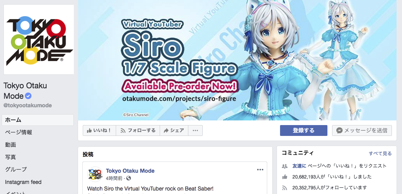Click the Tokyo Otaku Mode profile logo

pyautogui.click(x=39, y=39)
